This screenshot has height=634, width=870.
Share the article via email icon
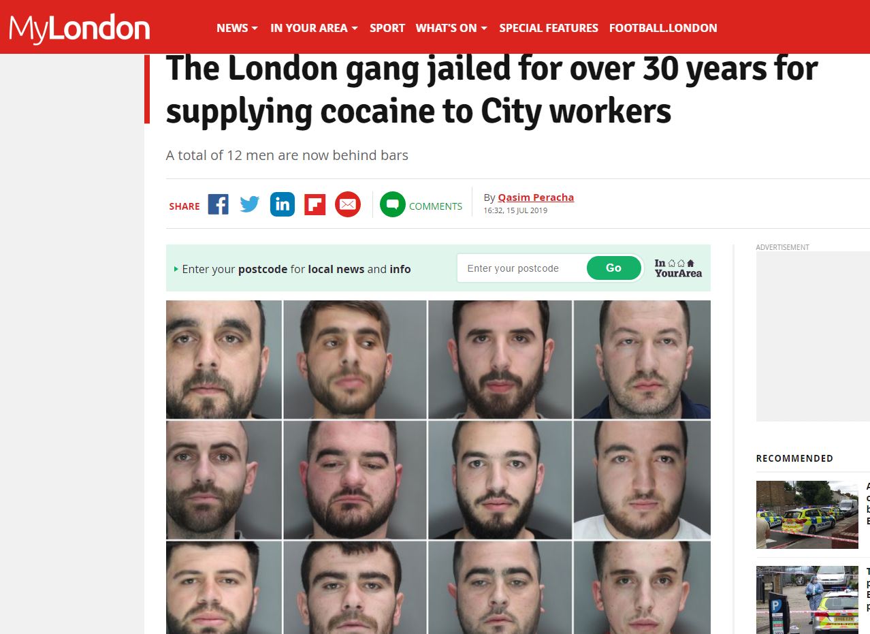tap(347, 204)
